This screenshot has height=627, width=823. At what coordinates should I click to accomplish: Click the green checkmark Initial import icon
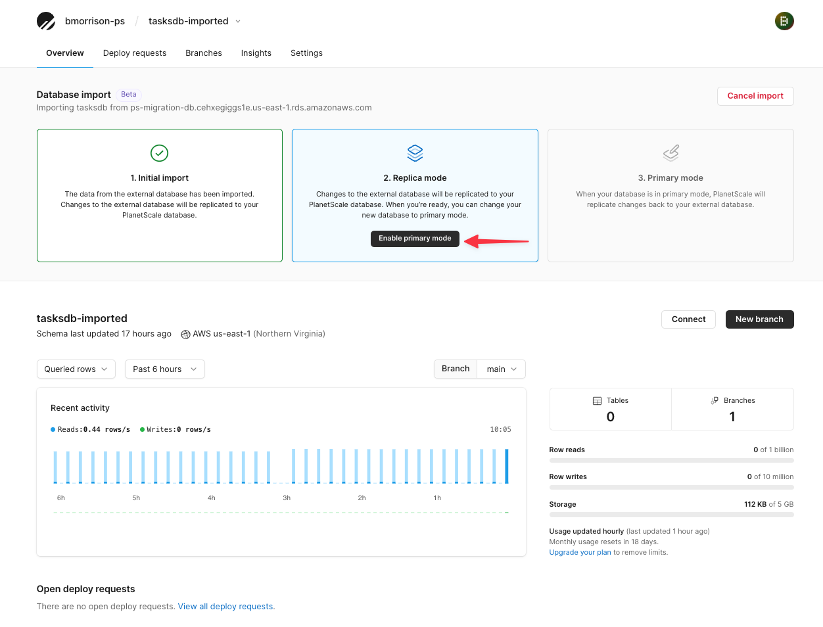(x=160, y=153)
